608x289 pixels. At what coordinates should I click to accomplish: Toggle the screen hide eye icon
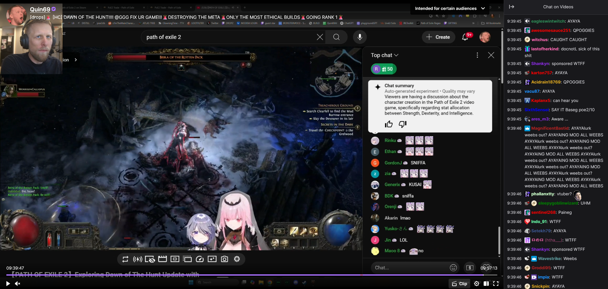click(x=150, y=259)
